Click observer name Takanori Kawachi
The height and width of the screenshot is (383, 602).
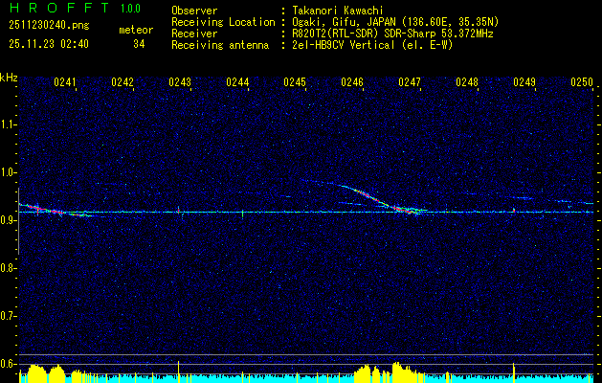[x=338, y=11]
